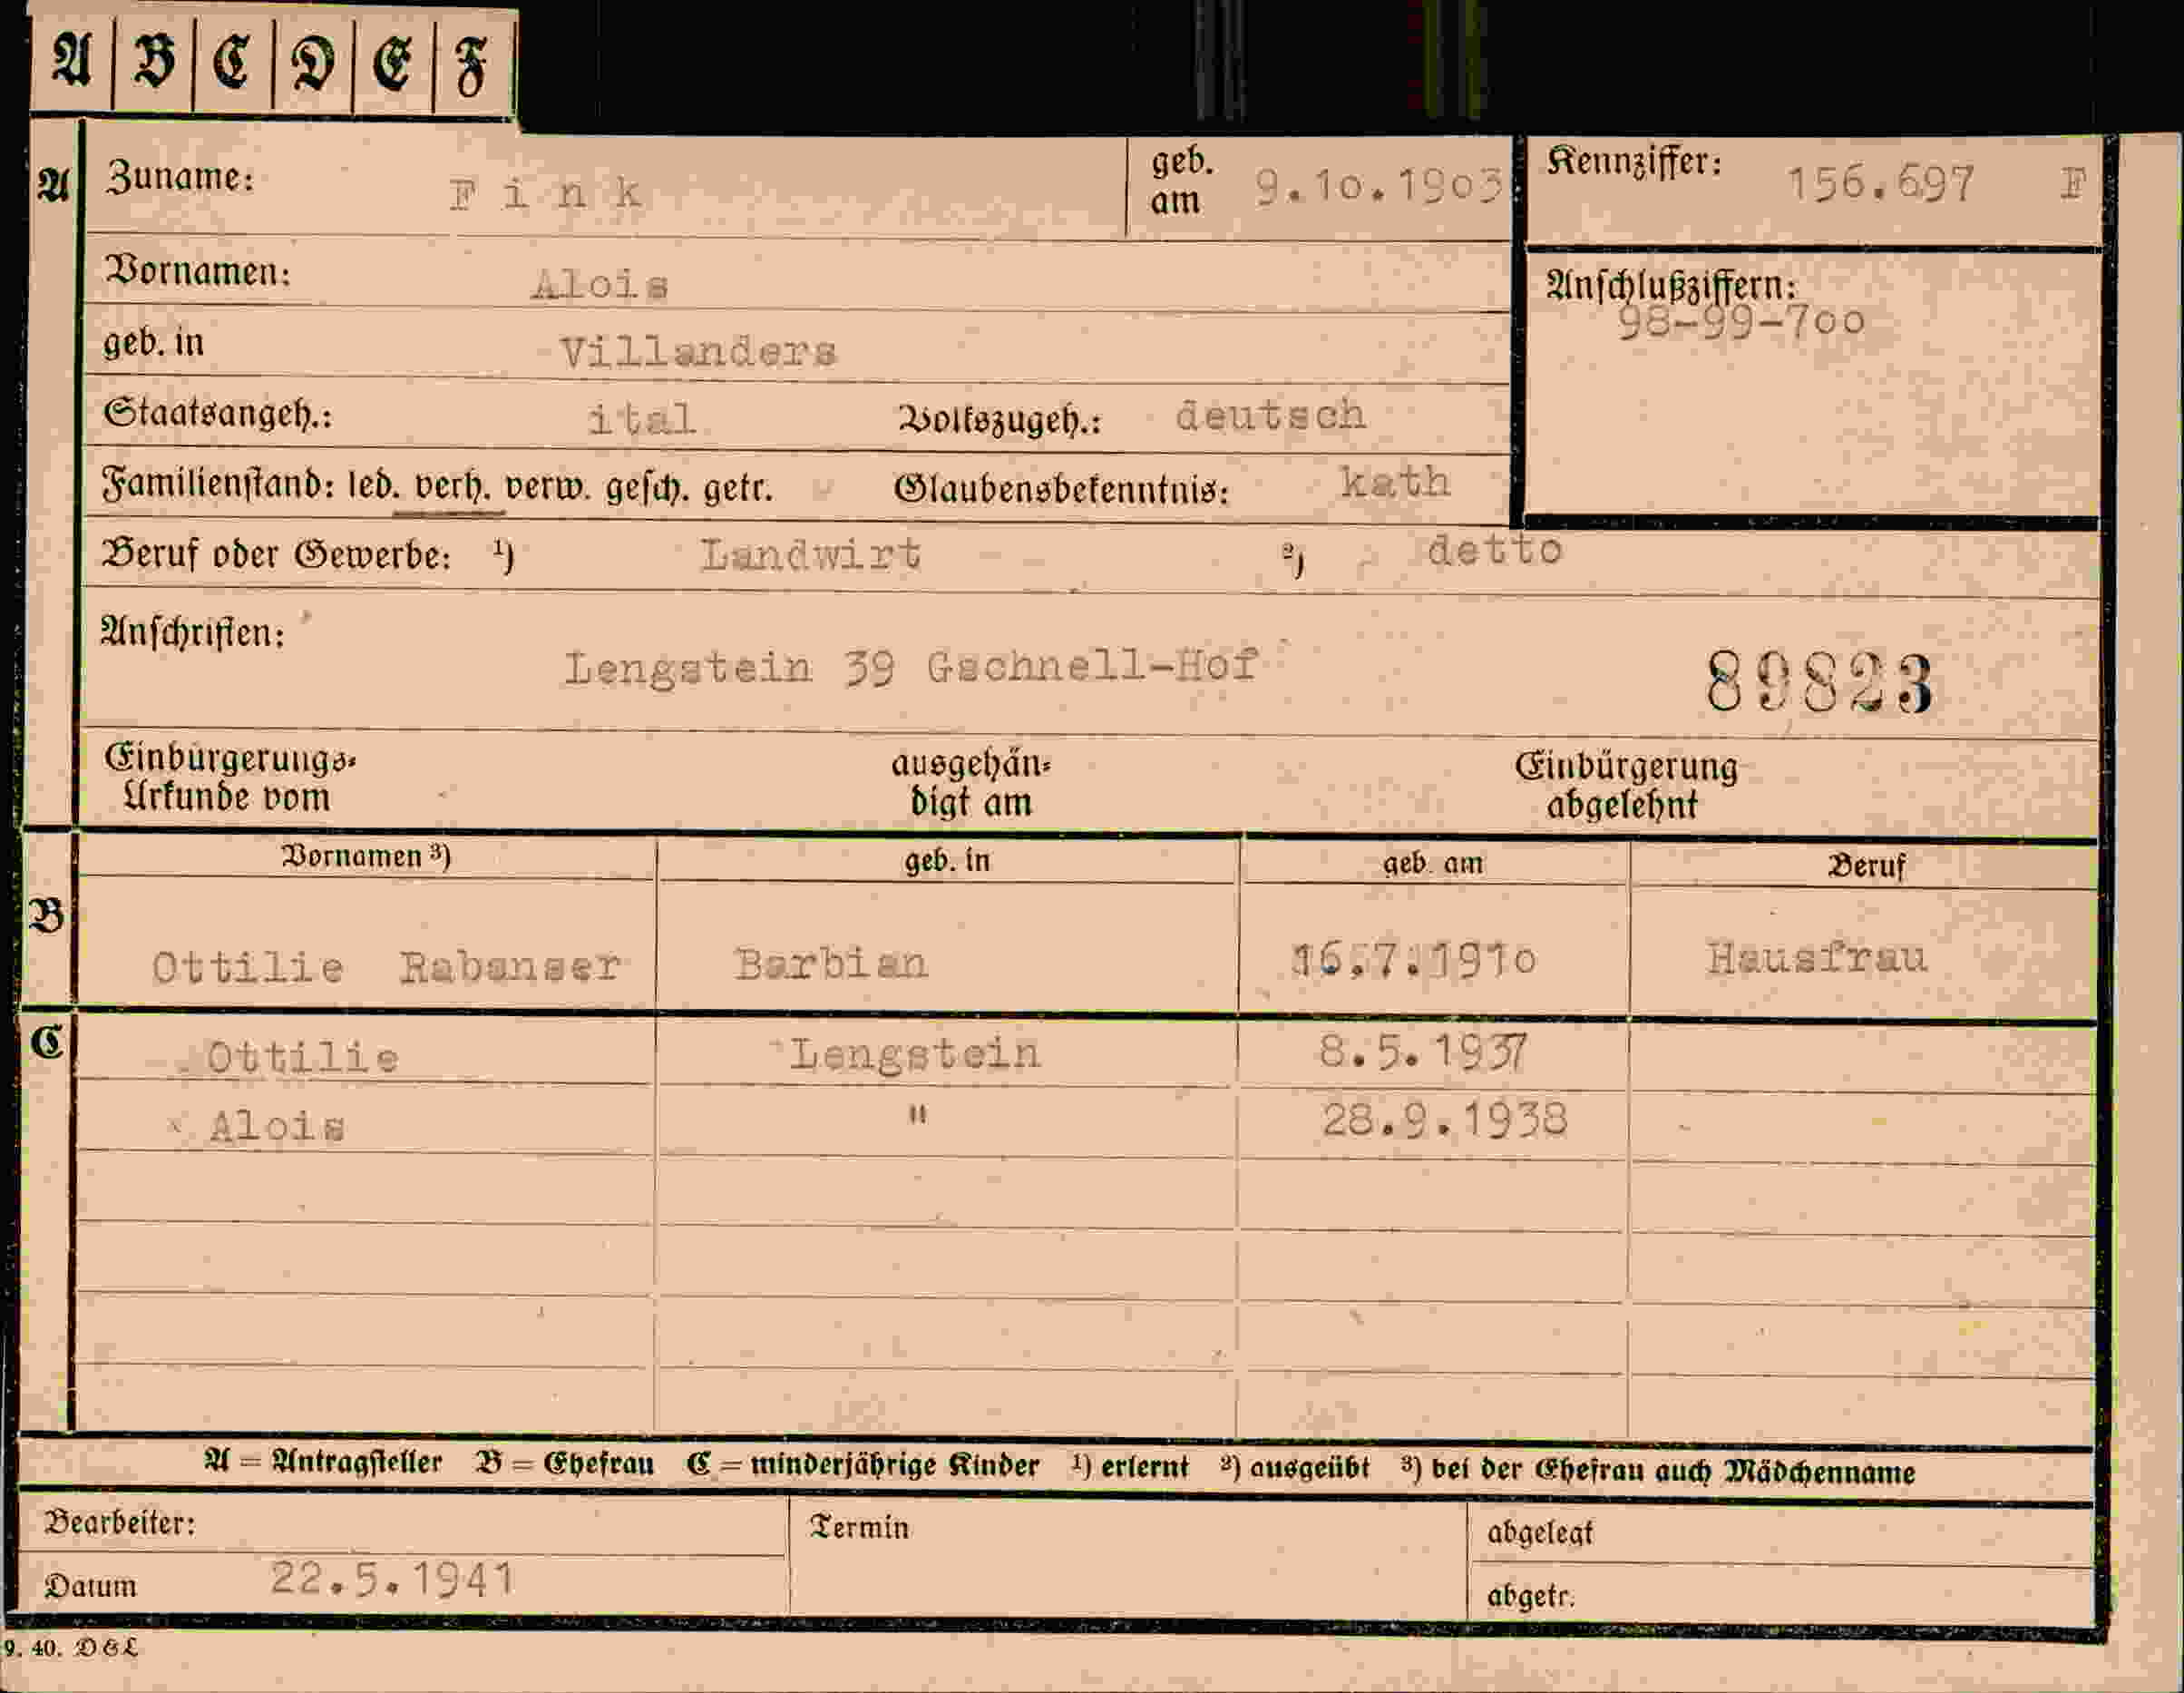Click the religion value "kath"
Image resolution: width=2184 pixels, height=1693 pixels.
tap(1394, 483)
